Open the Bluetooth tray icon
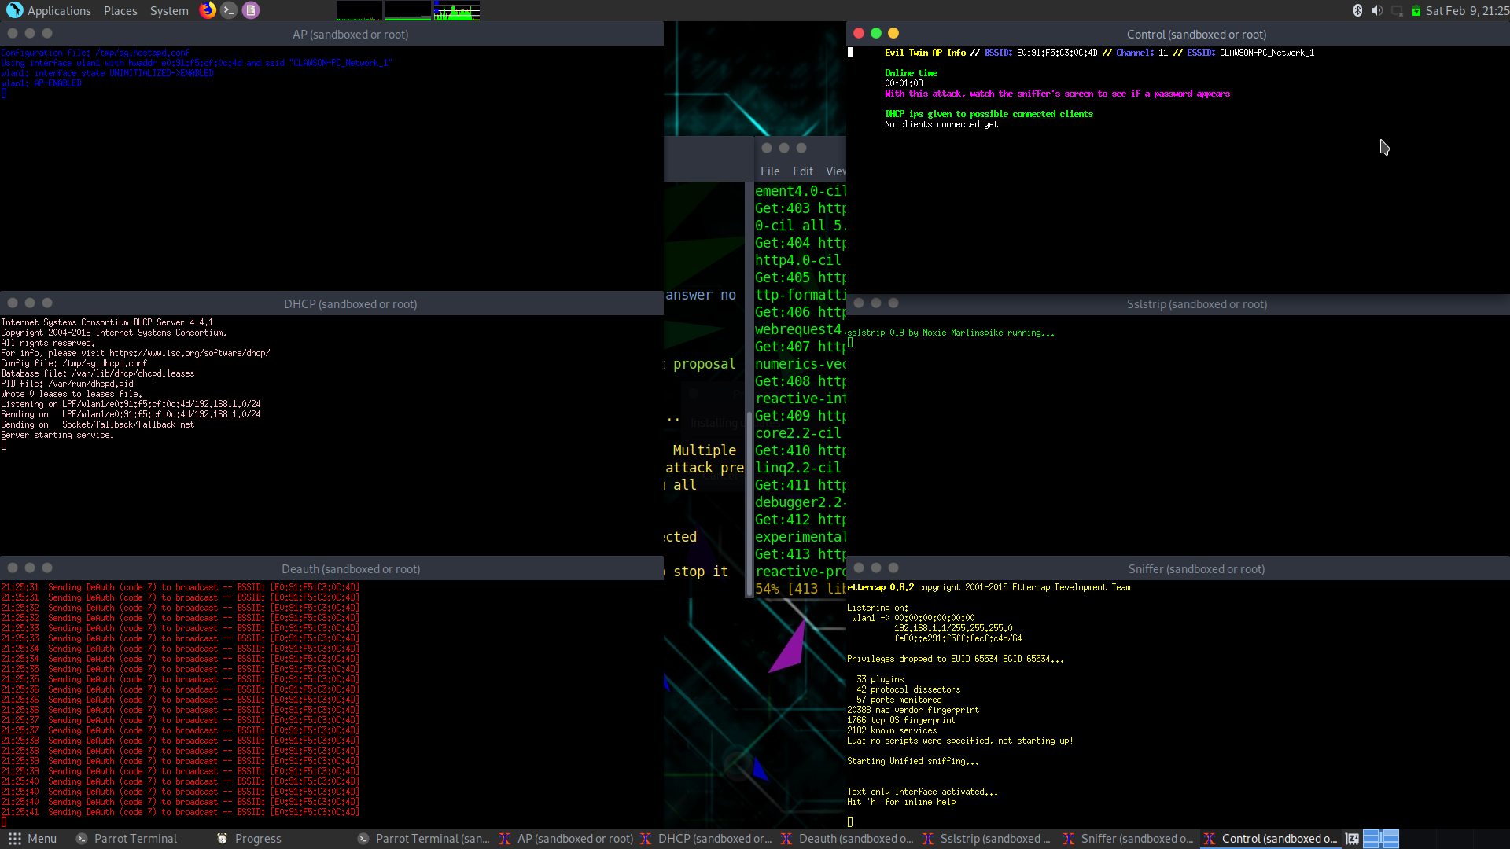This screenshot has height=849, width=1510. point(1357,10)
